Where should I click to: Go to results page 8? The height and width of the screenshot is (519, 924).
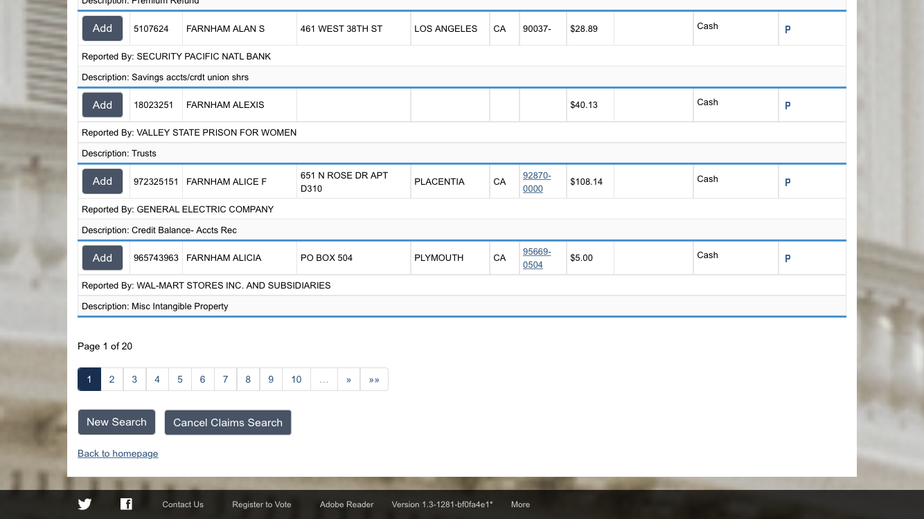pos(248,379)
